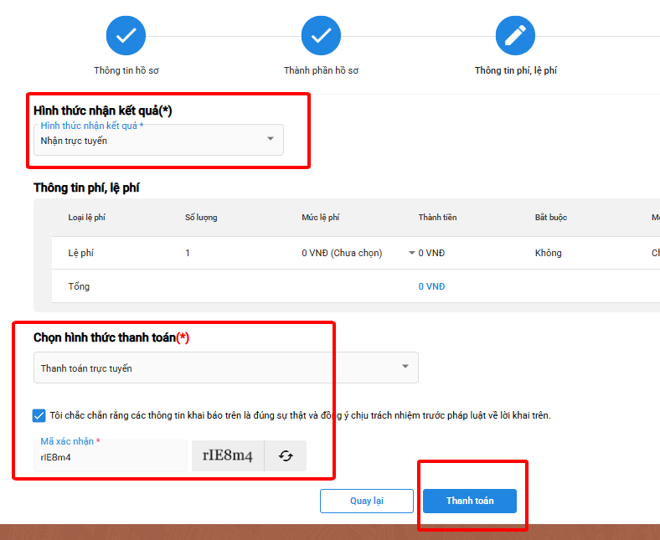Click the blue Thanh toán button
The width and height of the screenshot is (660, 540).
point(469,501)
